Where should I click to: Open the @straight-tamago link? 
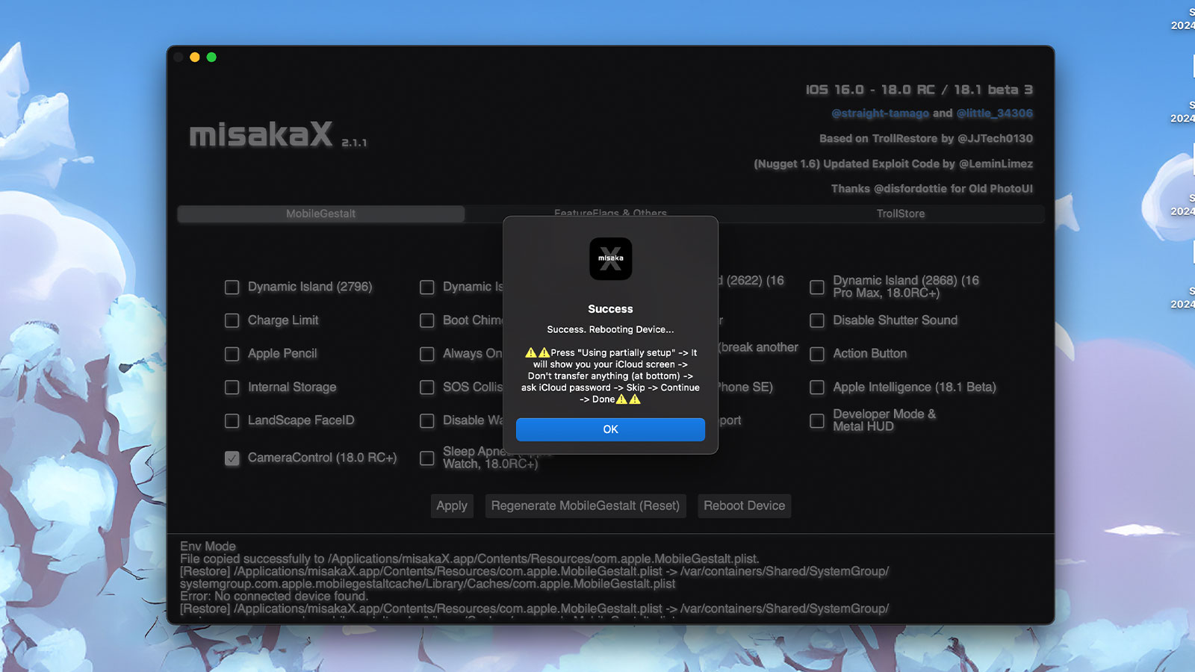tap(881, 113)
